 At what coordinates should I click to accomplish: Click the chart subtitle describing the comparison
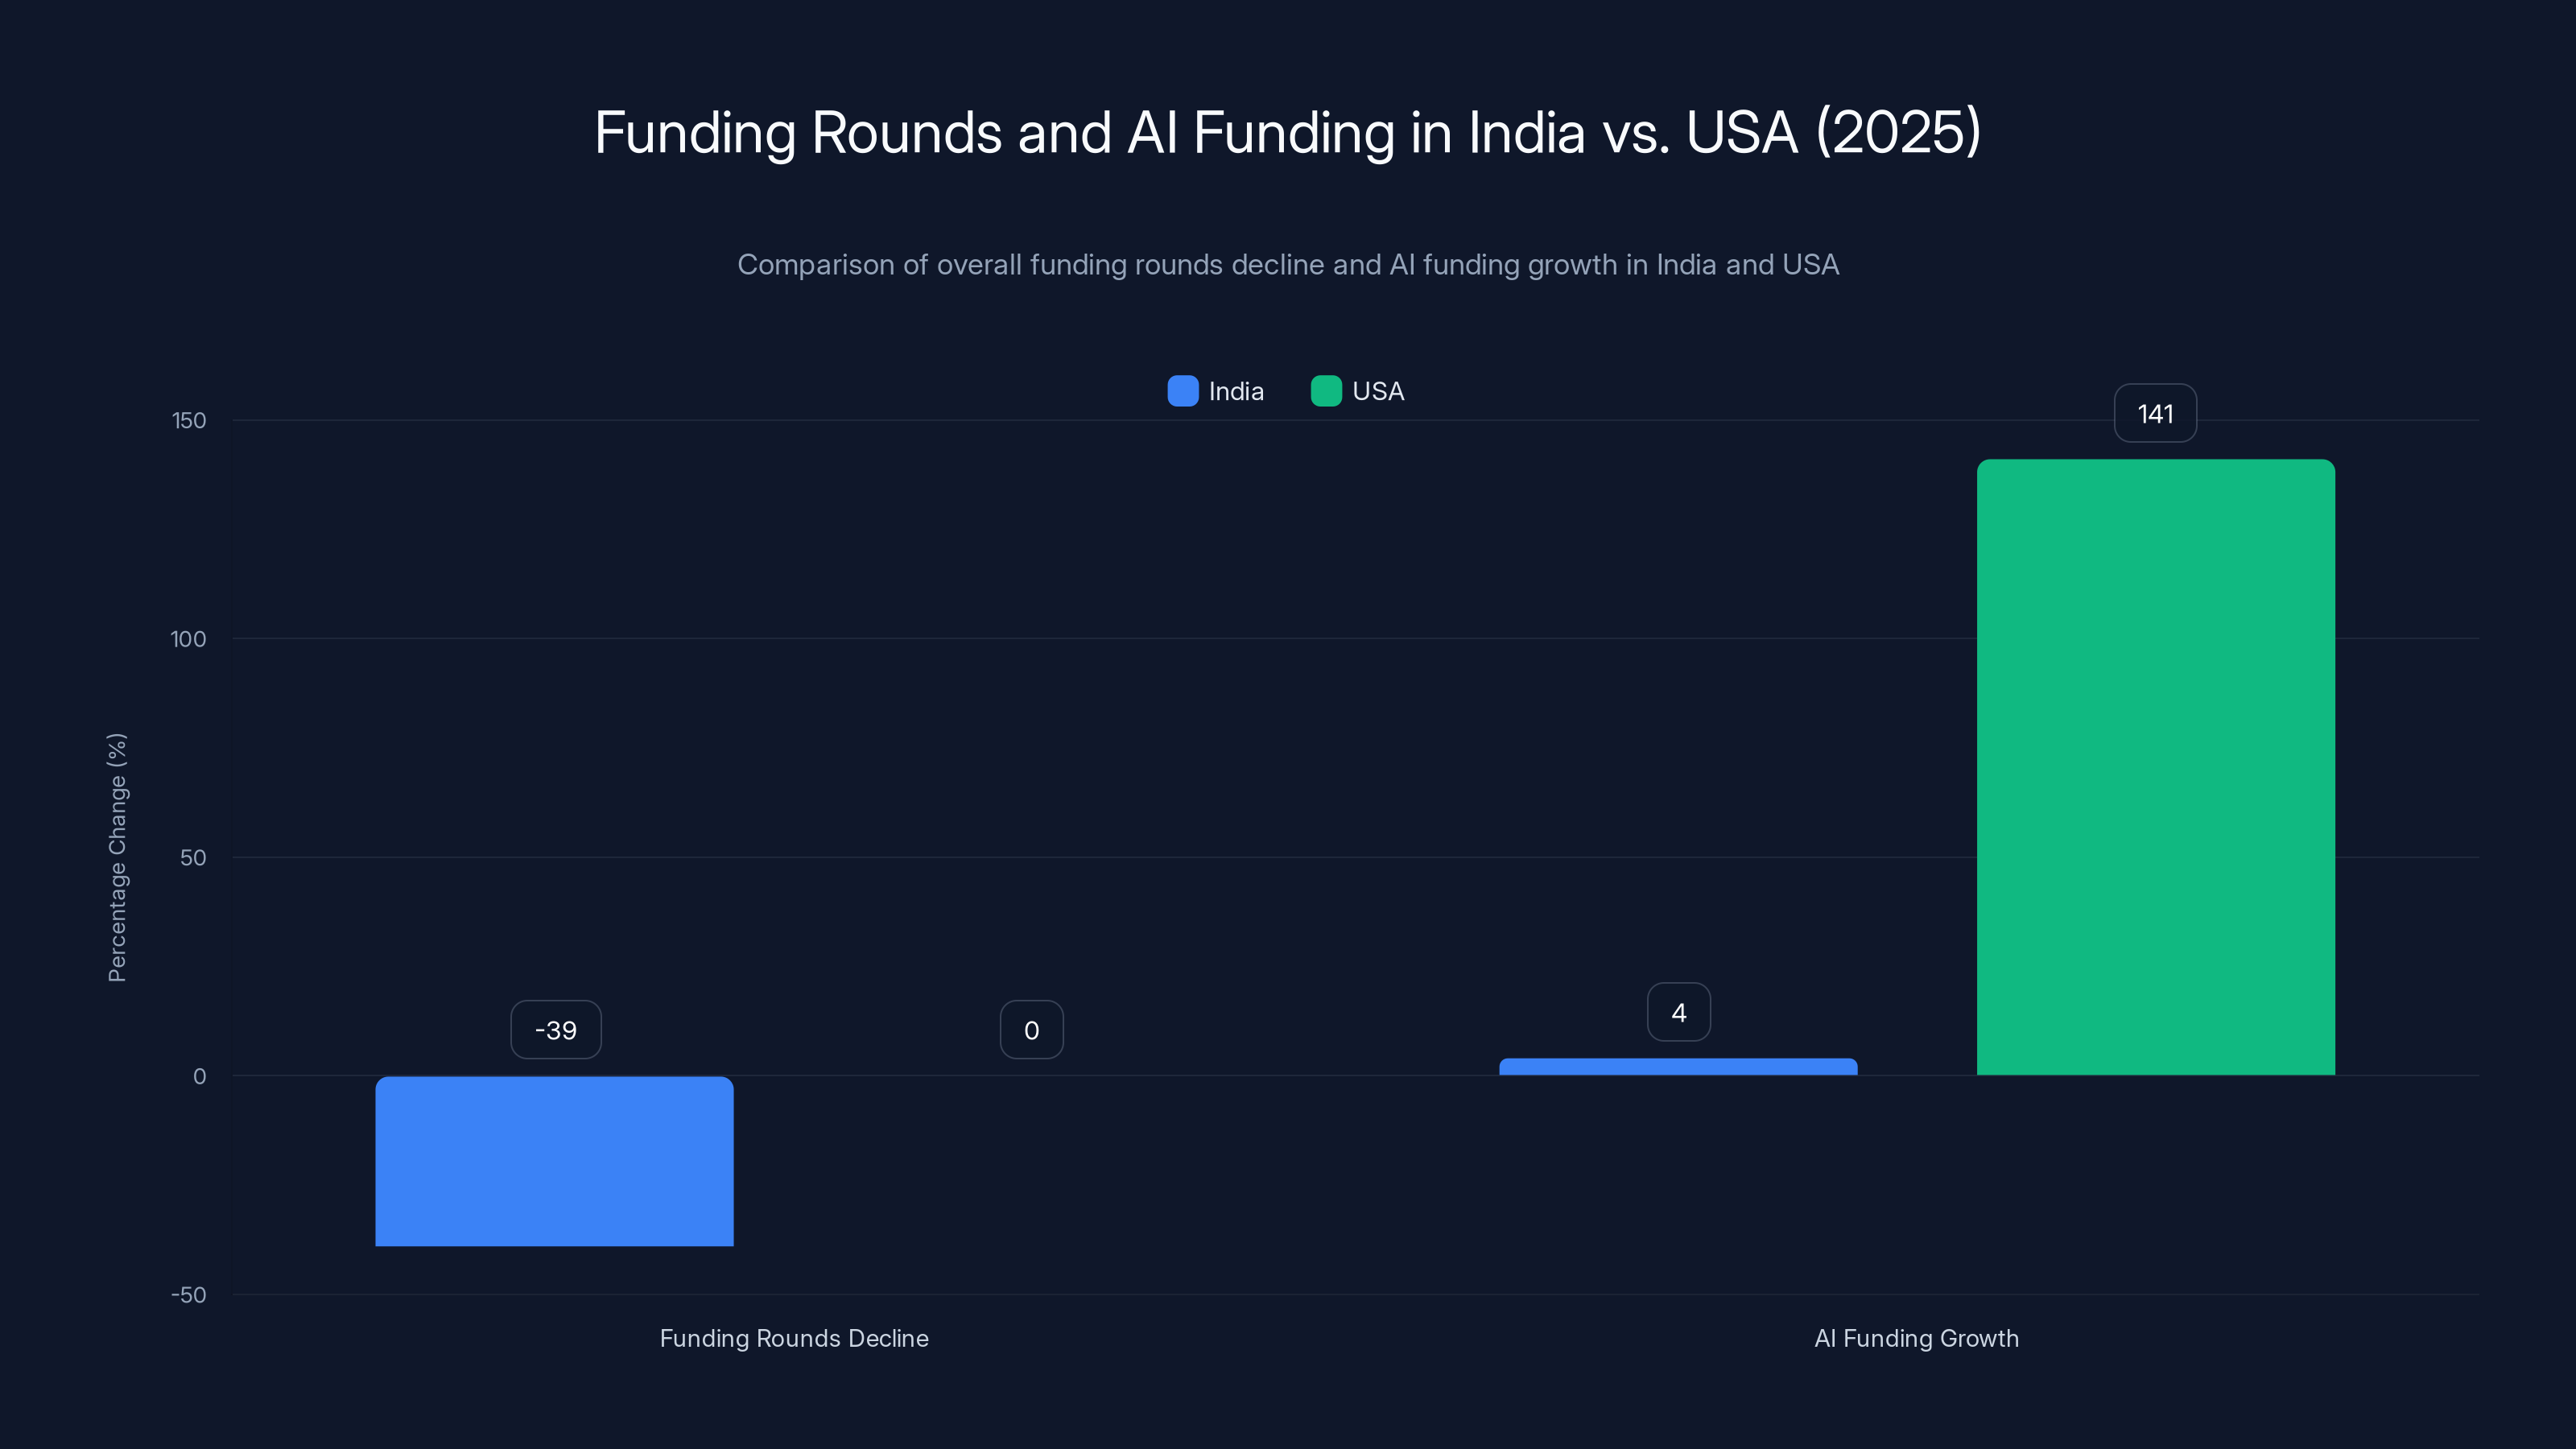(x=1288, y=265)
